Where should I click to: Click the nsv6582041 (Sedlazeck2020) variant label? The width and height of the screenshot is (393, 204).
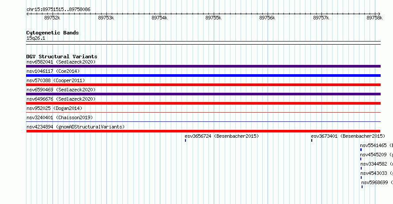click(x=61, y=62)
